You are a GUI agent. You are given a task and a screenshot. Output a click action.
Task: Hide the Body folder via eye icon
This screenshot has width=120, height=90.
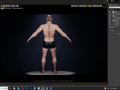click(110, 11)
